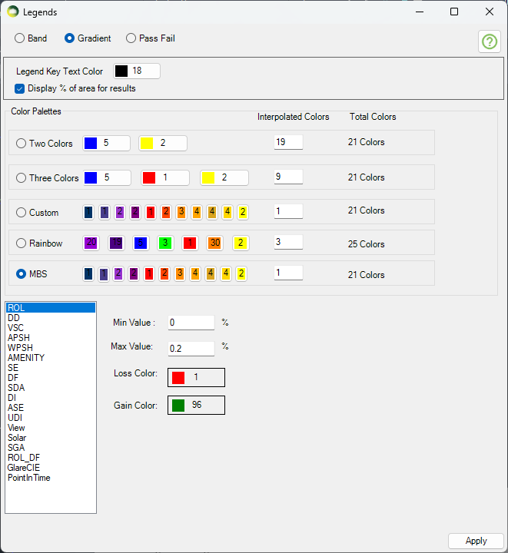The image size is (508, 553).
Task: Edit Two Colors interpolated colors field 19
Action: pyautogui.click(x=288, y=142)
